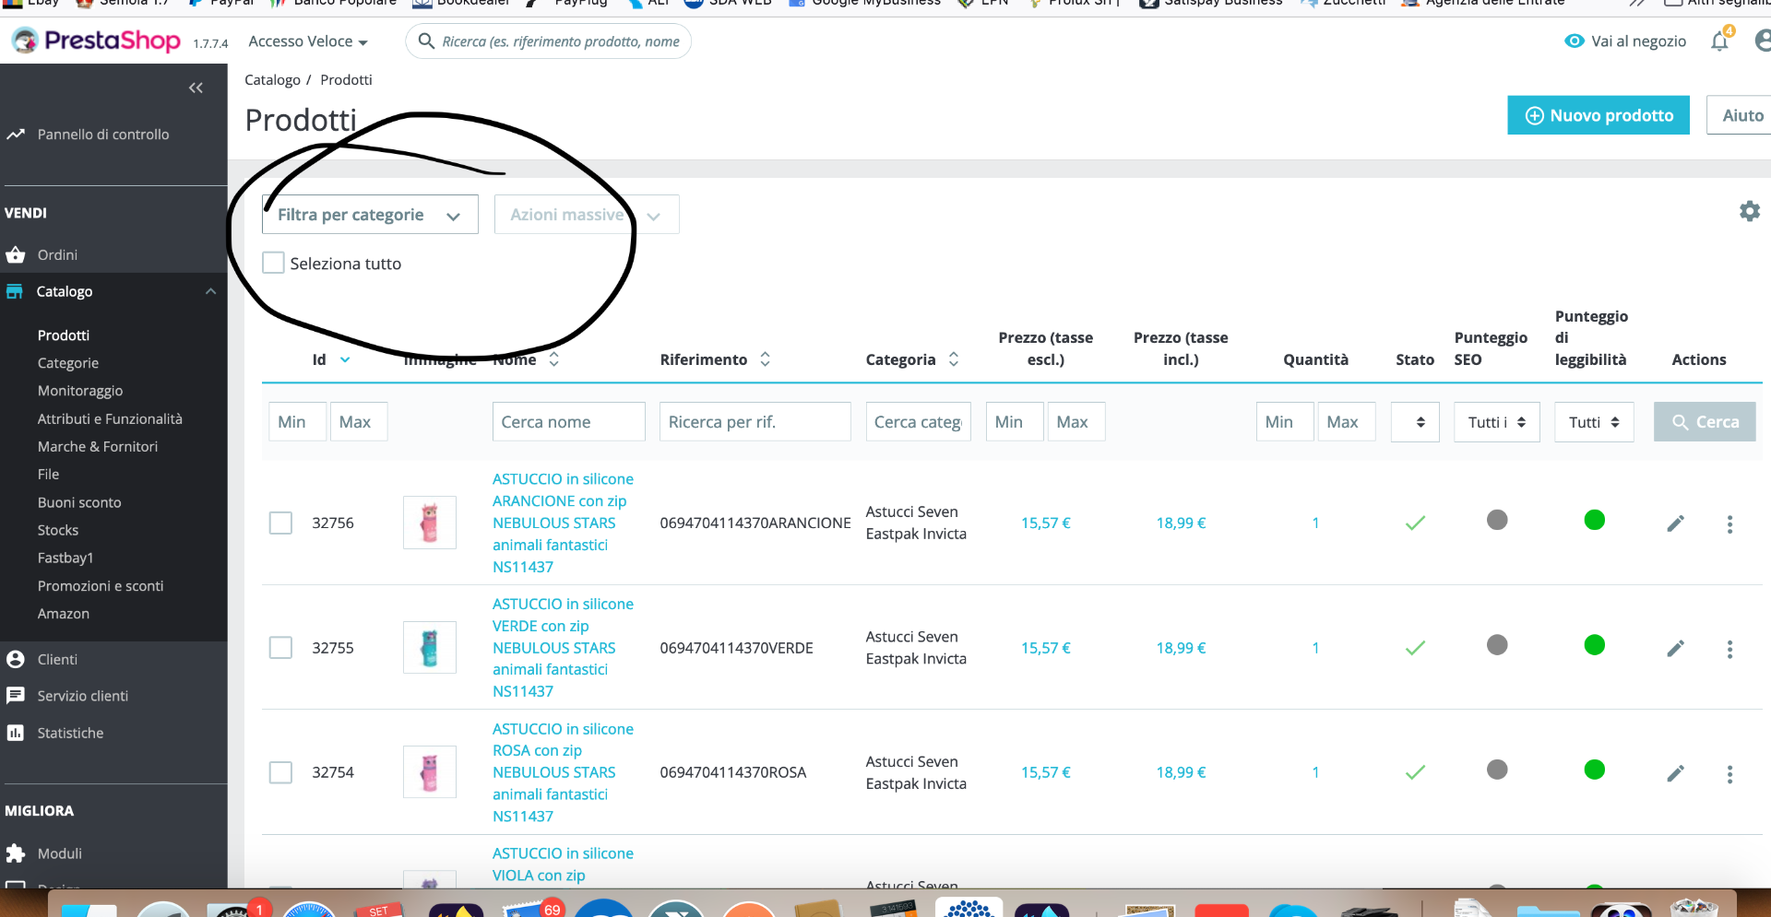The height and width of the screenshot is (917, 1771).
Task: Select checkbox for product 32754
Action: (280, 772)
